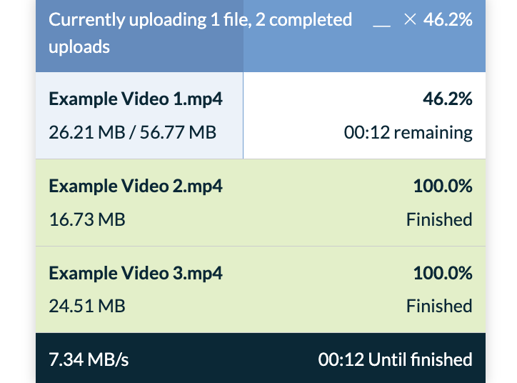The width and height of the screenshot is (517, 383).
Task: Click the 100.0% label for Video 2
Action: 443,186
